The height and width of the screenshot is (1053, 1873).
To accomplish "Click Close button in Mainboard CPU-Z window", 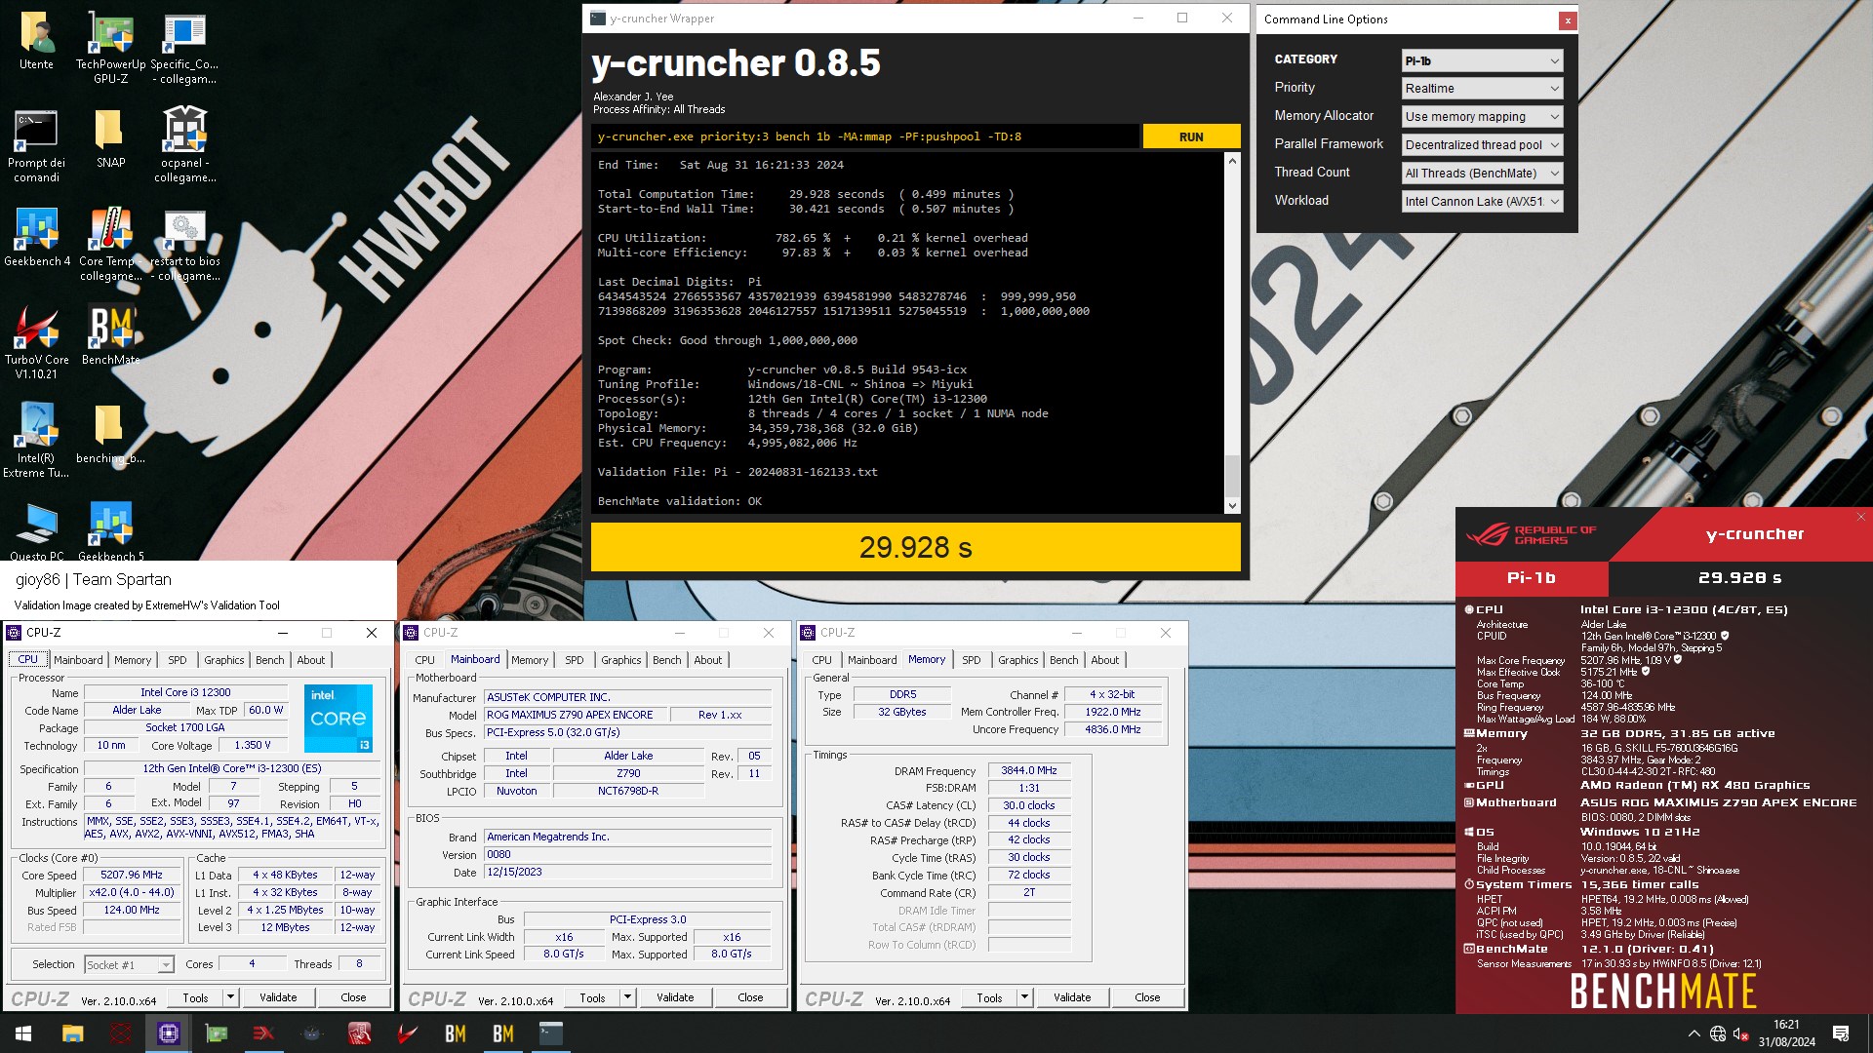I will click(750, 997).
